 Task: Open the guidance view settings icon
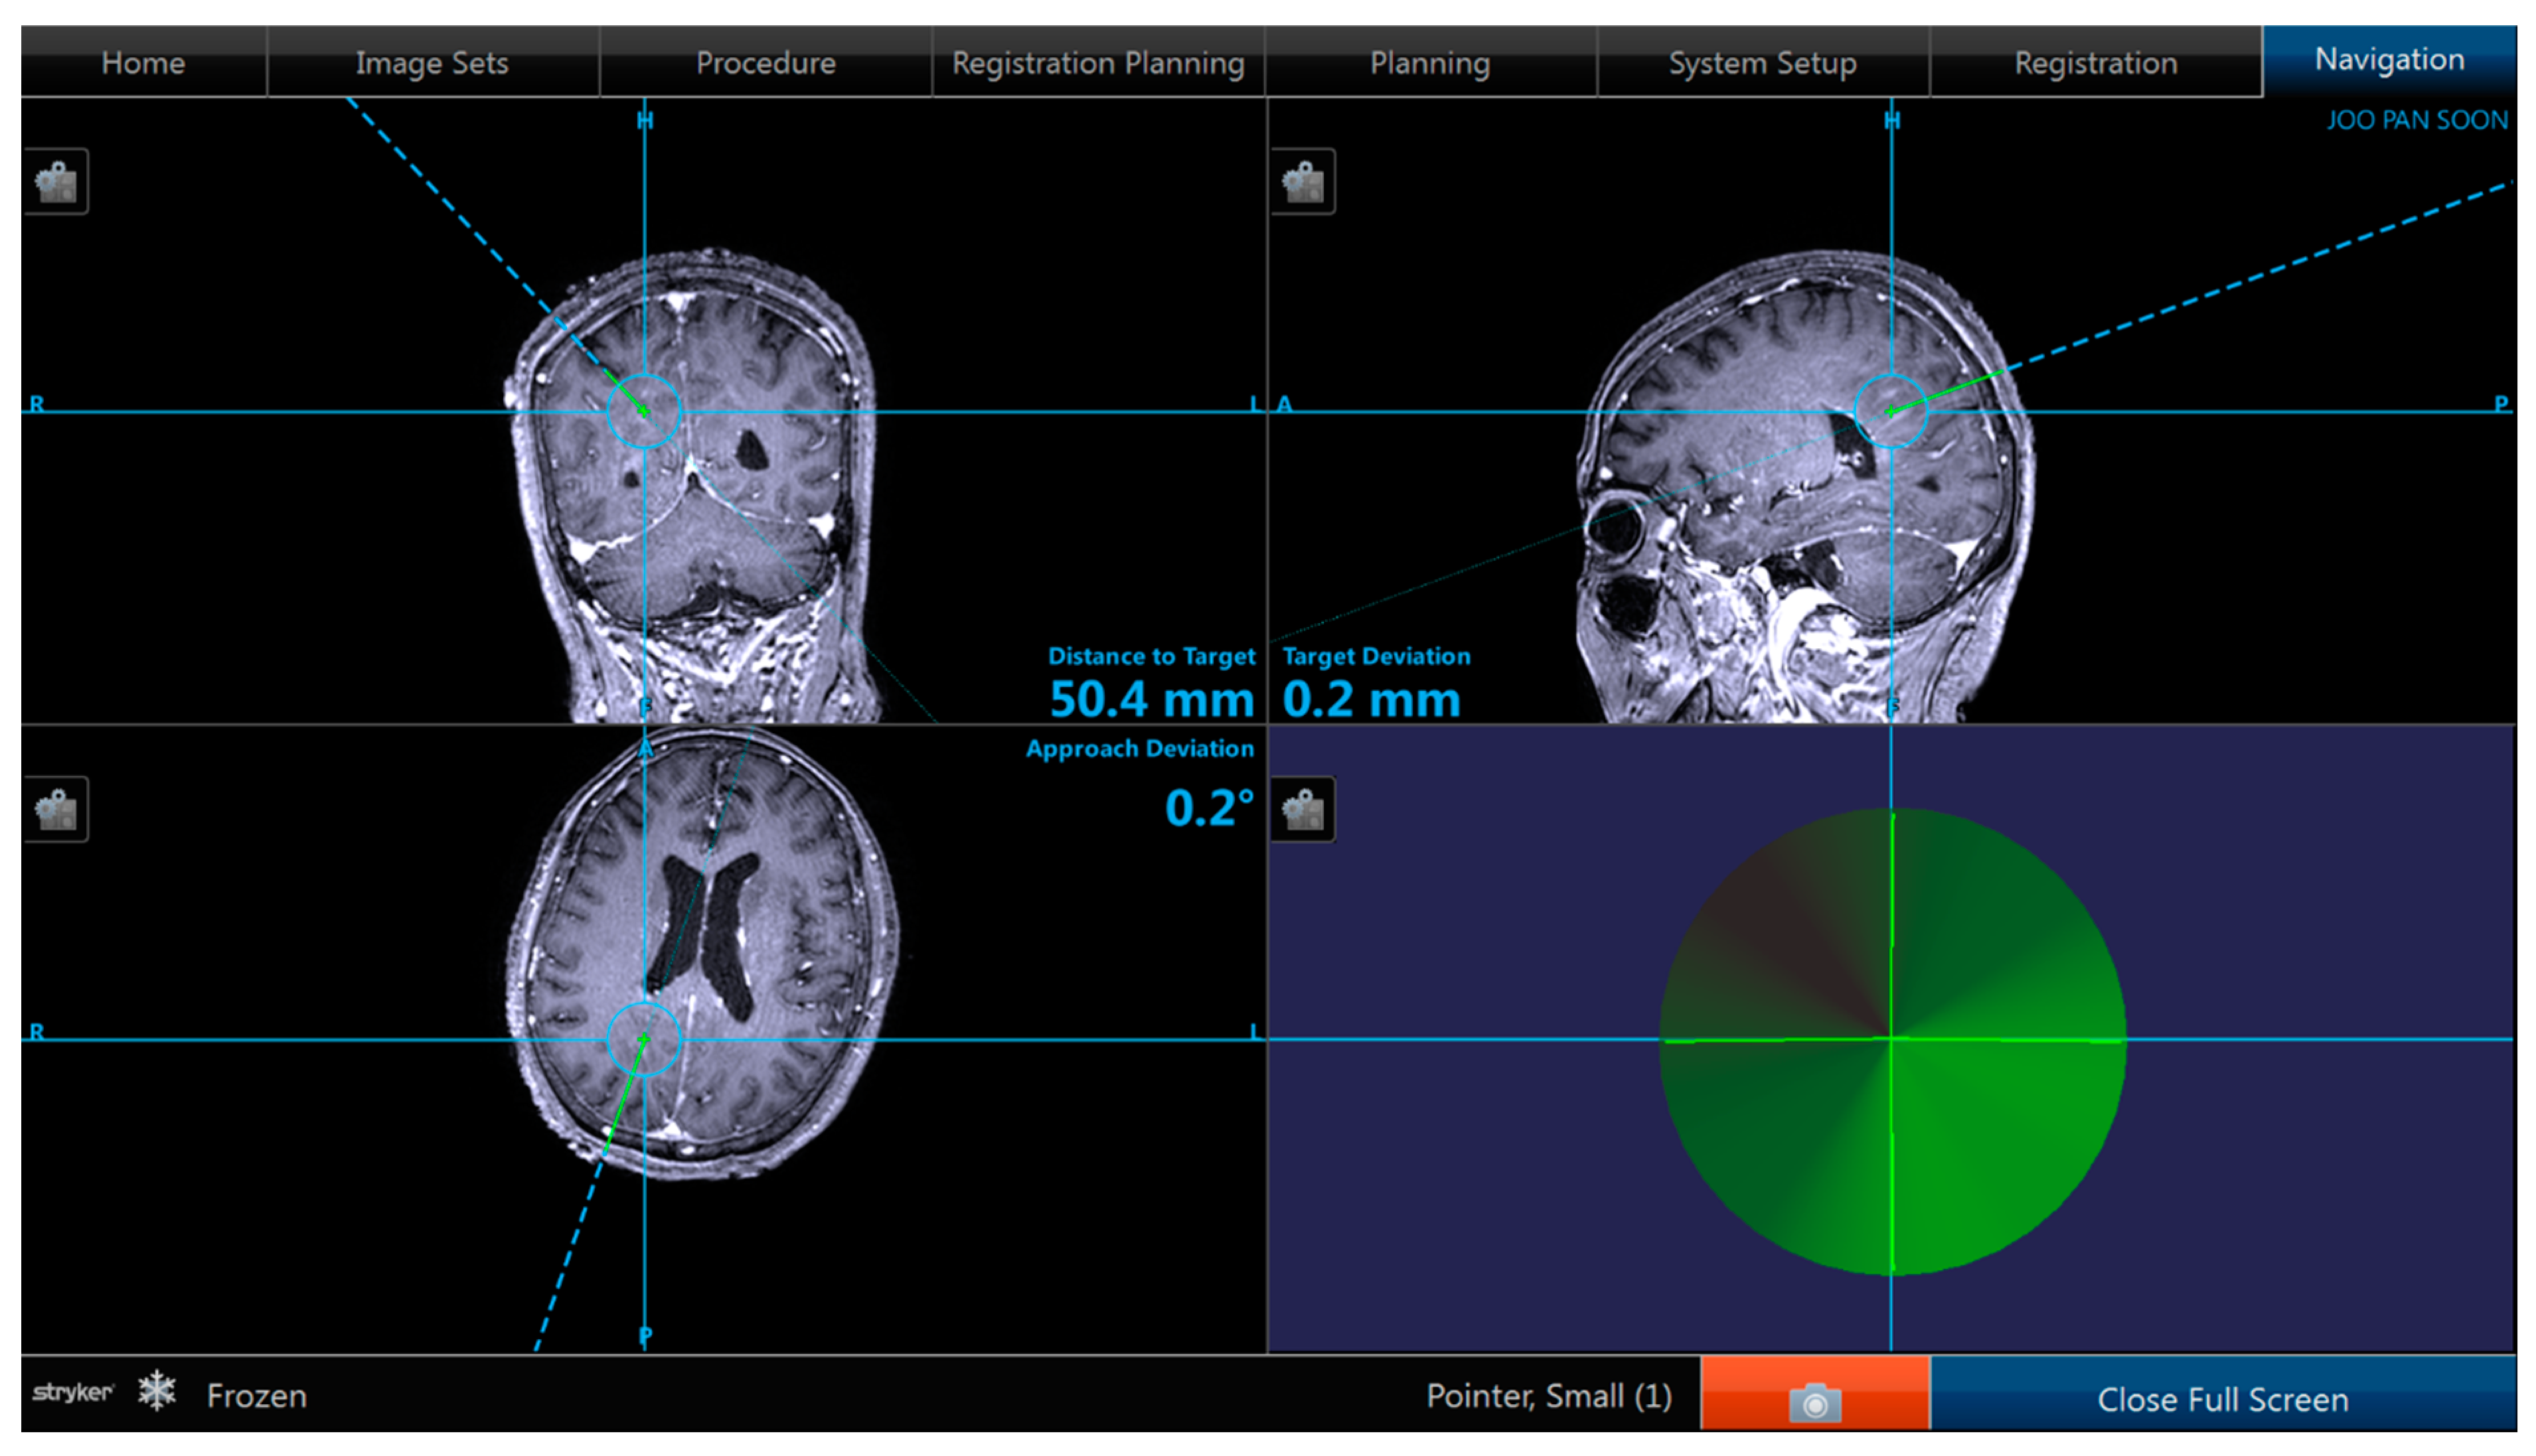point(1303,809)
